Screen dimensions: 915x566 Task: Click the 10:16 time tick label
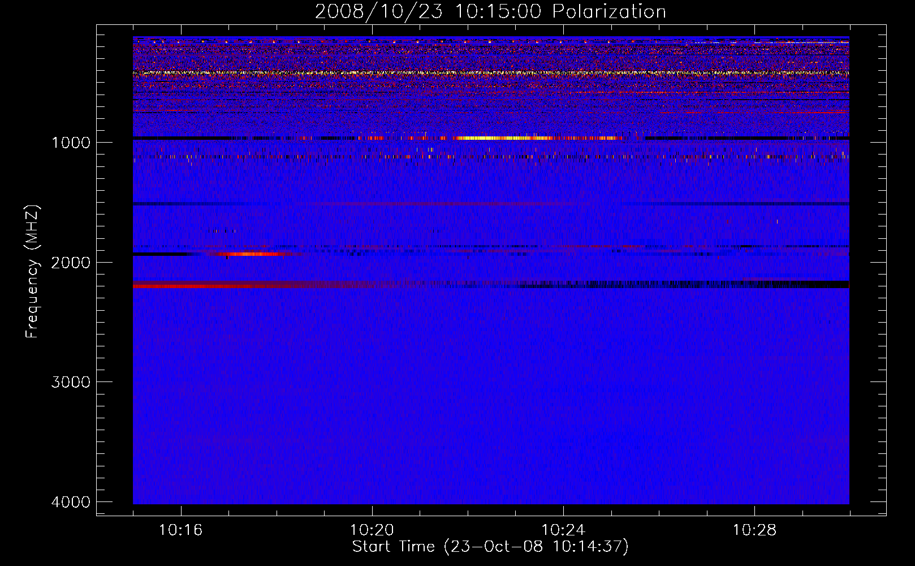point(180,530)
